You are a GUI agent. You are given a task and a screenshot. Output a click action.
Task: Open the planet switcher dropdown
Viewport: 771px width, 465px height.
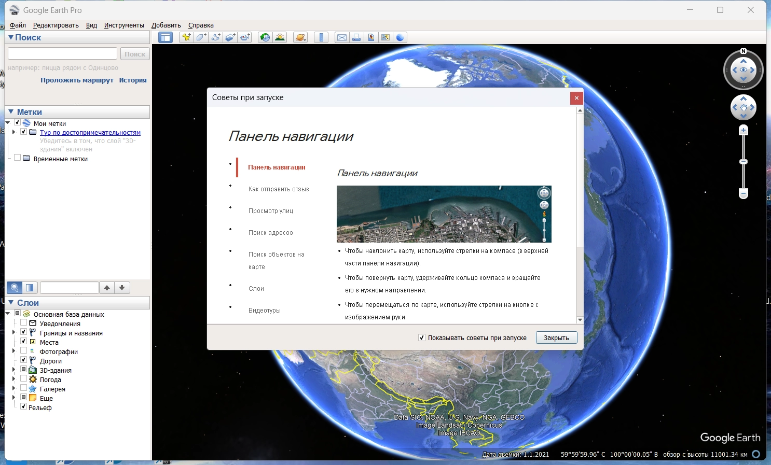[300, 37]
